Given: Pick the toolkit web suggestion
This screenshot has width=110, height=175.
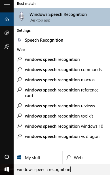Looking at the screenshot, I should click(x=62, y=116).
